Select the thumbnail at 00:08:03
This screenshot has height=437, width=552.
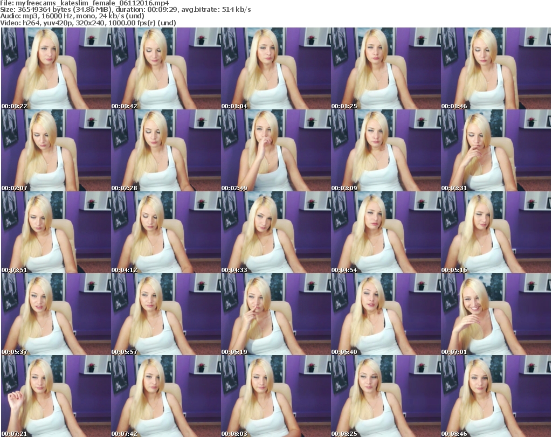(275, 396)
